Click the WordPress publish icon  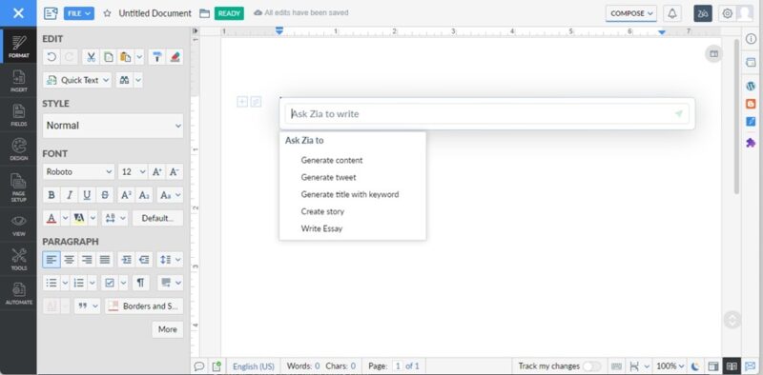[x=751, y=86]
